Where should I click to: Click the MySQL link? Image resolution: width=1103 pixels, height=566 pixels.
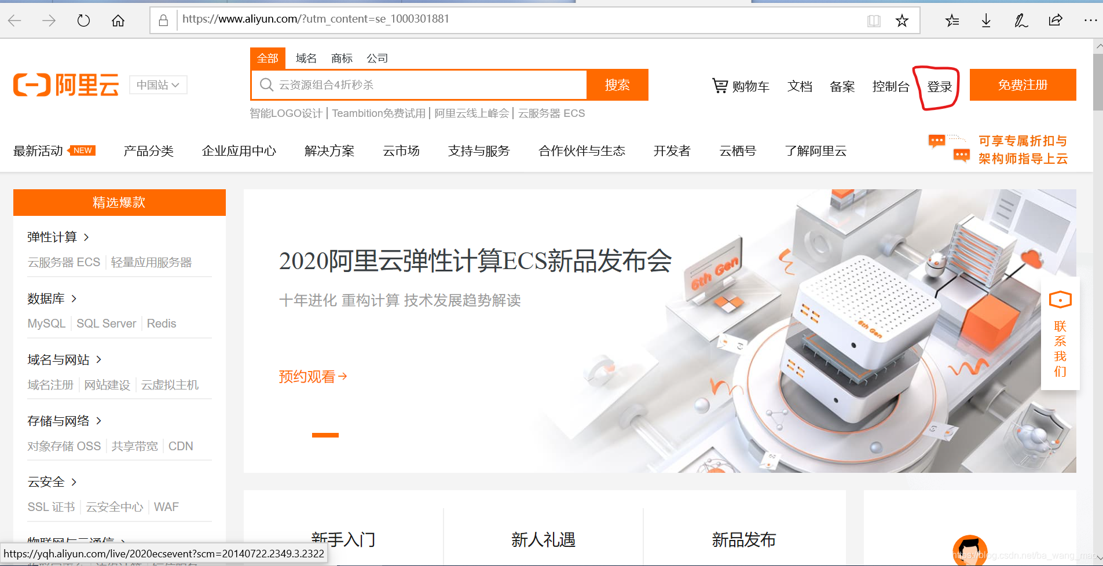[46, 324]
